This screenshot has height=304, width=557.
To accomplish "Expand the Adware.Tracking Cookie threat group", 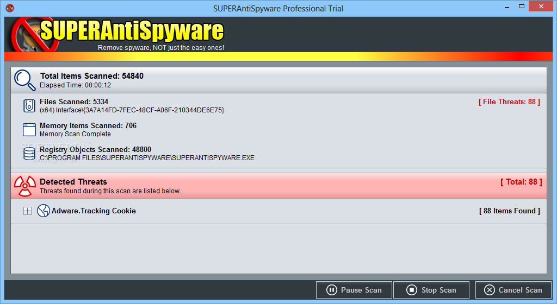I will coord(27,211).
